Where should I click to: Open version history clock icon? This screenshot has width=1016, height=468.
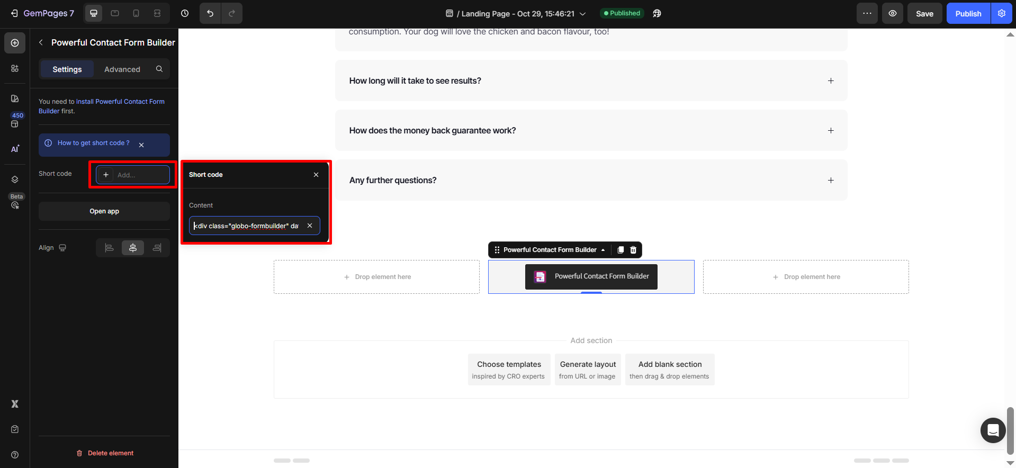click(185, 13)
